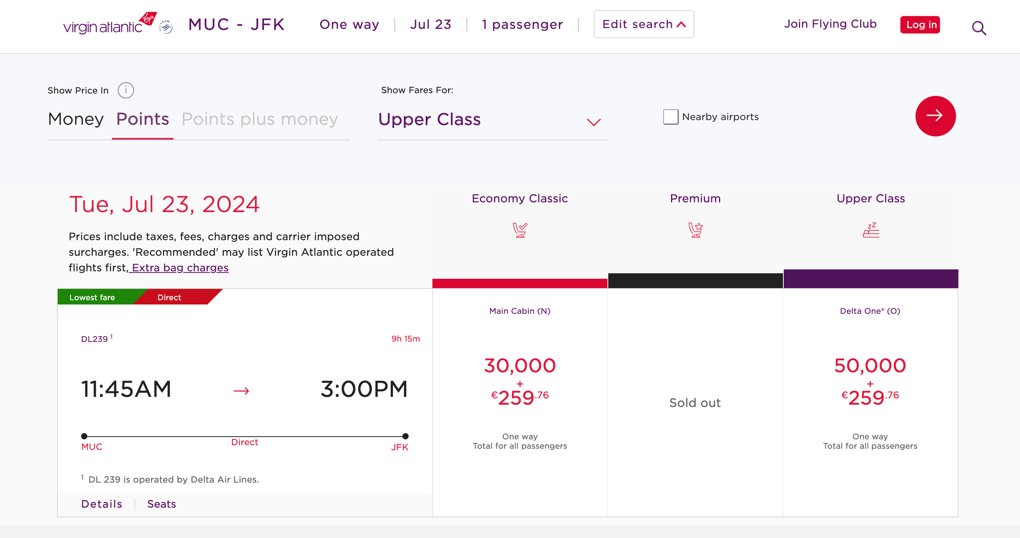Image resolution: width=1020 pixels, height=538 pixels.
Task: View Details for flight DL239
Action: 101,504
